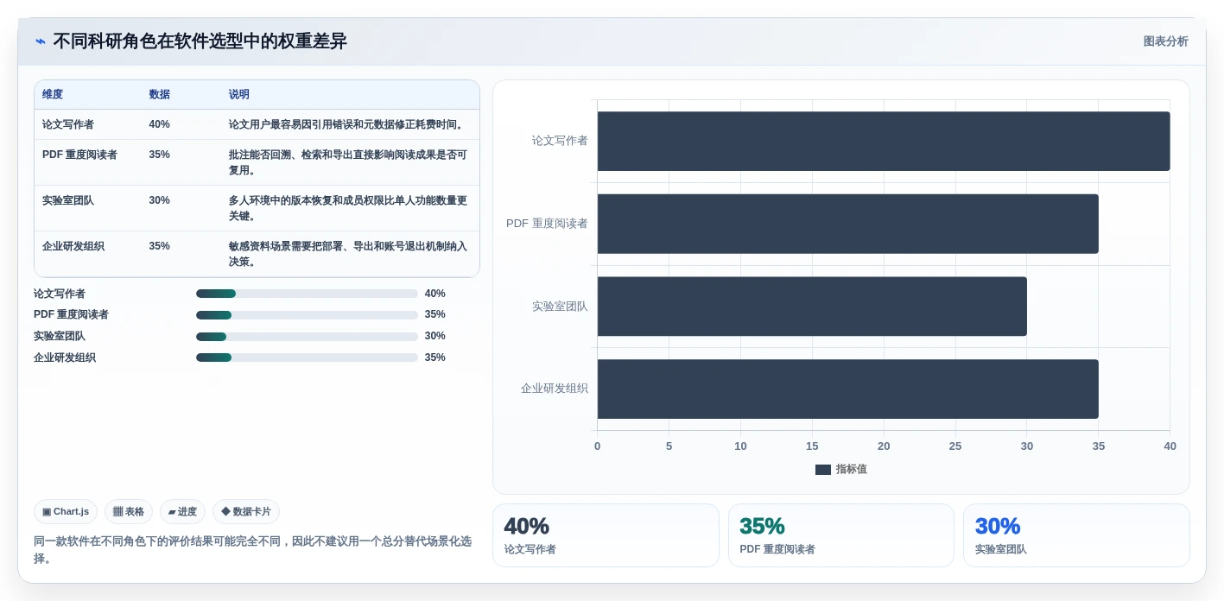Click the footer note starting 同一款软件在不同角色下
The width and height of the screenshot is (1224, 601).
(253, 550)
